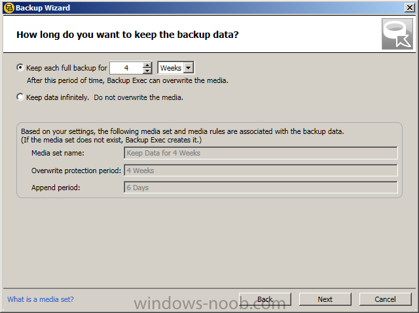
Task: Click the retention period number field
Action: click(126, 68)
